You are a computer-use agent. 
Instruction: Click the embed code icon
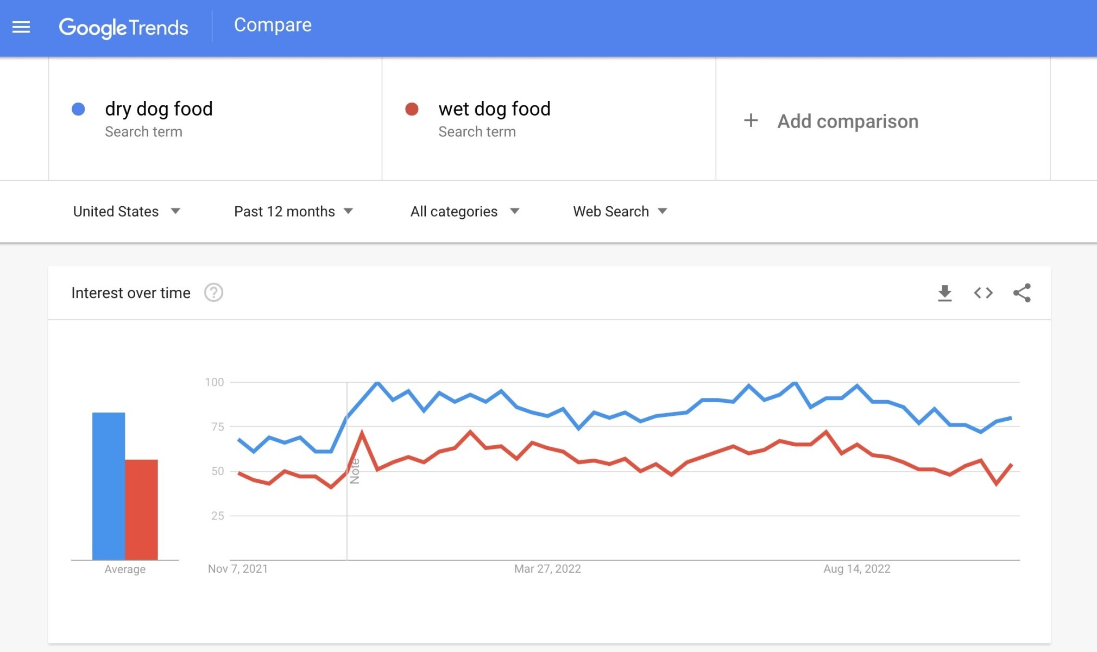coord(983,293)
